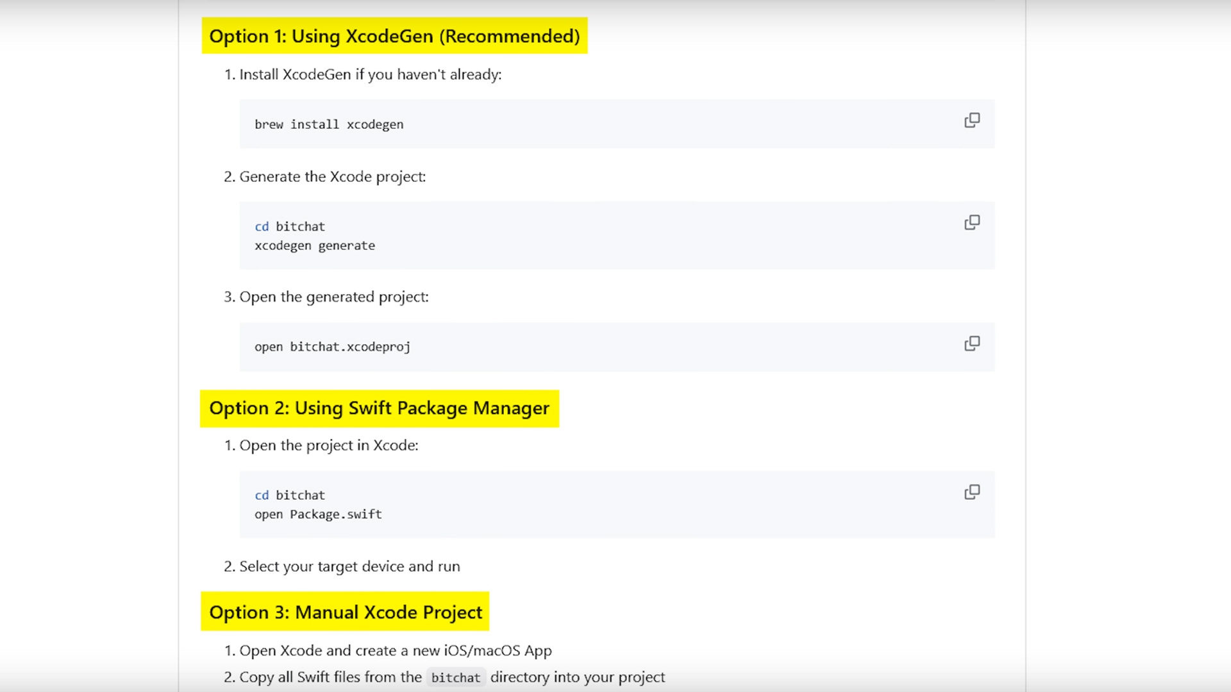Copy the xcodegen generate code block
Image resolution: width=1231 pixels, height=692 pixels.
pyautogui.click(x=972, y=222)
